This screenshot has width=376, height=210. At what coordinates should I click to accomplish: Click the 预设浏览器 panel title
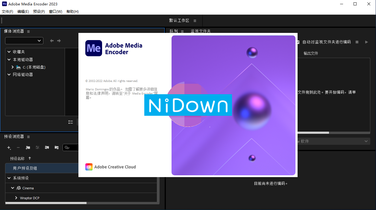[14, 136]
